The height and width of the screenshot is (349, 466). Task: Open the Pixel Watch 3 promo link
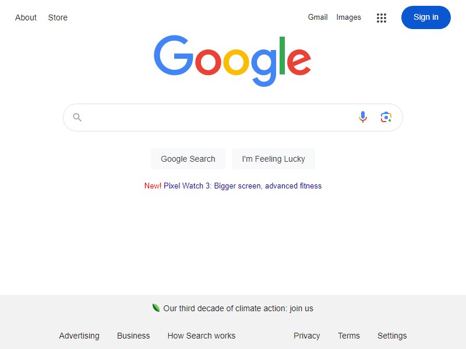click(x=242, y=186)
